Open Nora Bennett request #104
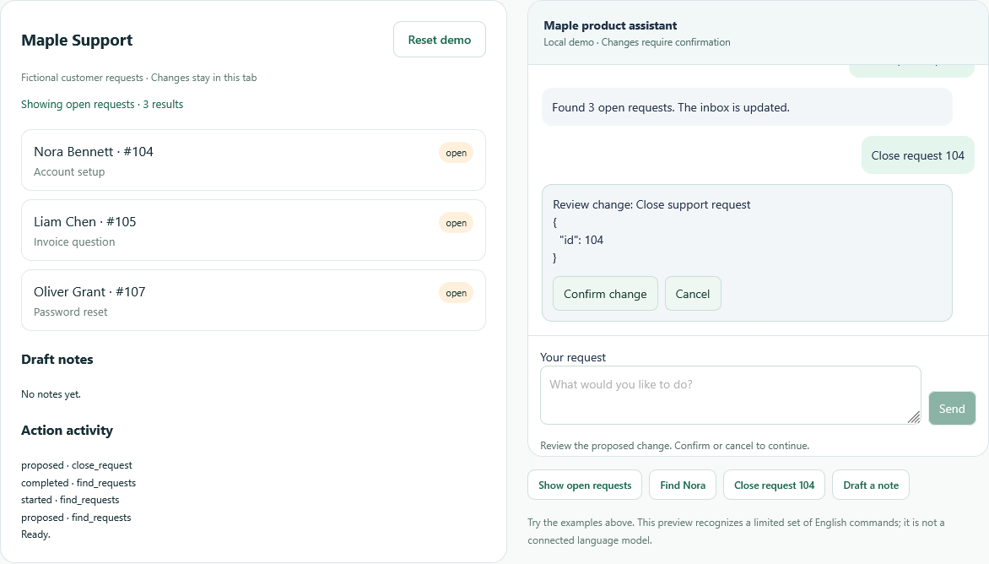This screenshot has height=564, width=989. pyautogui.click(x=253, y=160)
